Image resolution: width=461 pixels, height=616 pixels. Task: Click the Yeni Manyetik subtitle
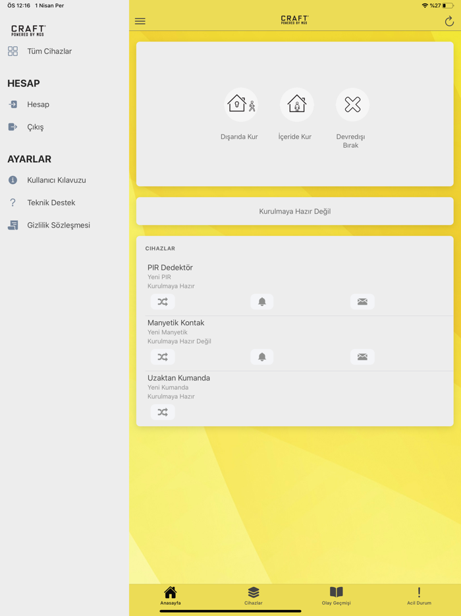167,332
